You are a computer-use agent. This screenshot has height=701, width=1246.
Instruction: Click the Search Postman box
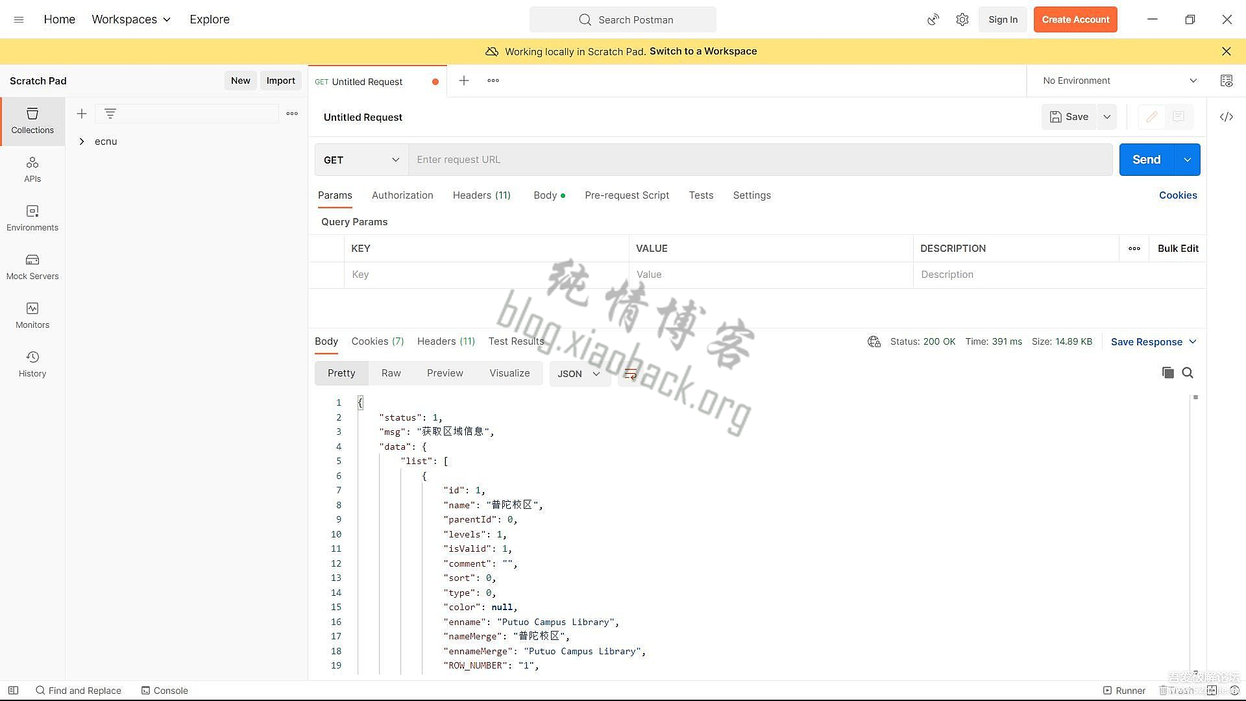623,19
